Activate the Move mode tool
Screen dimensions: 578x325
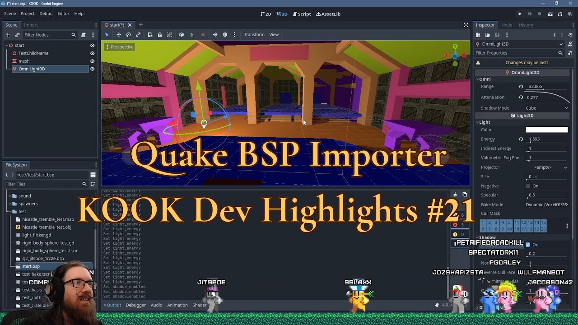(119, 35)
